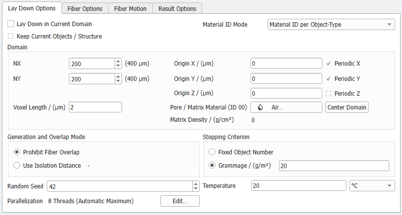Click the droplet icon on Air material button
This screenshot has height=215, width=402.
click(260, 107)
